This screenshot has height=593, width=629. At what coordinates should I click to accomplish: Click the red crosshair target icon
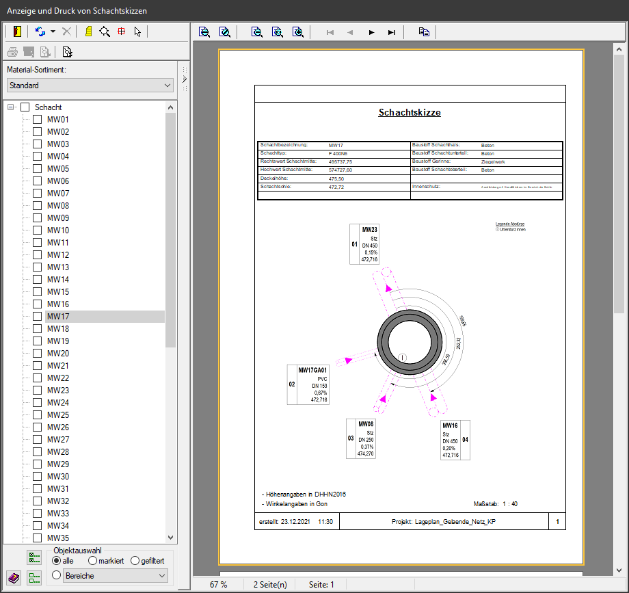coord(122,31)
